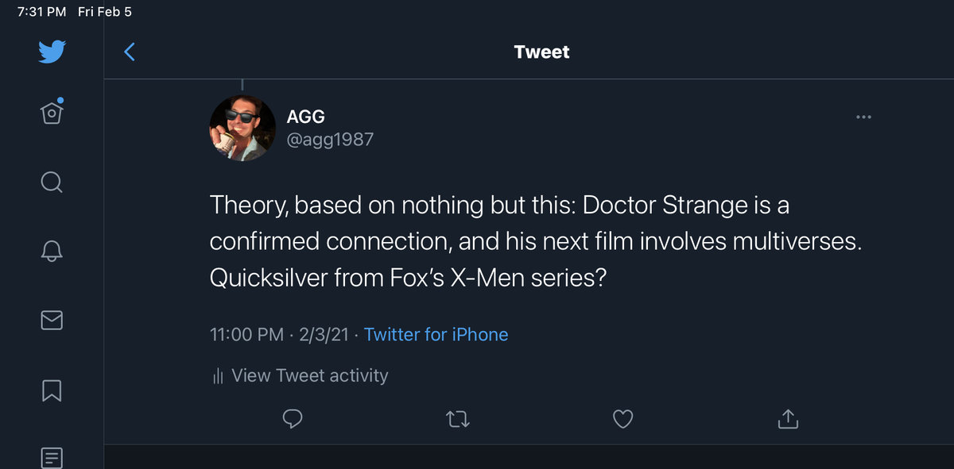
Task: Go back with the left arrow
Action: pos(130,52)
